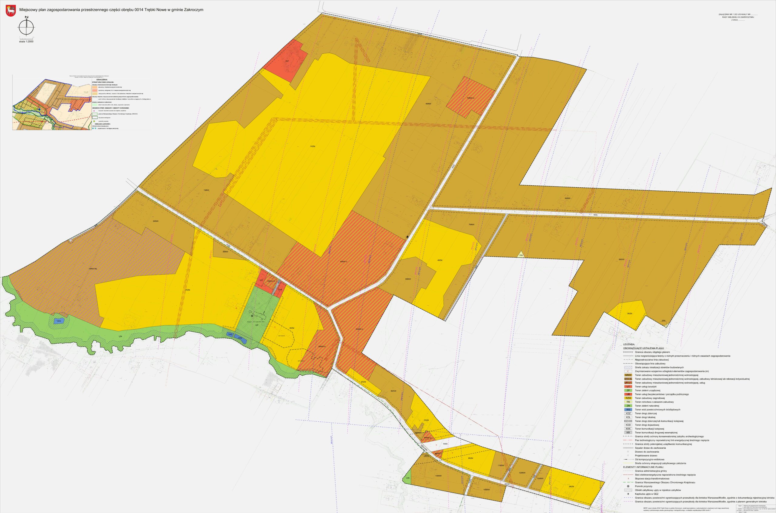Click the blue 3WS pond area

pos(59,321)
